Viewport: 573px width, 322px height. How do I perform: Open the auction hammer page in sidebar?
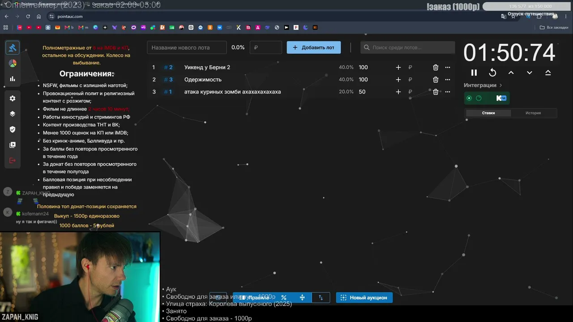(13, 47)
